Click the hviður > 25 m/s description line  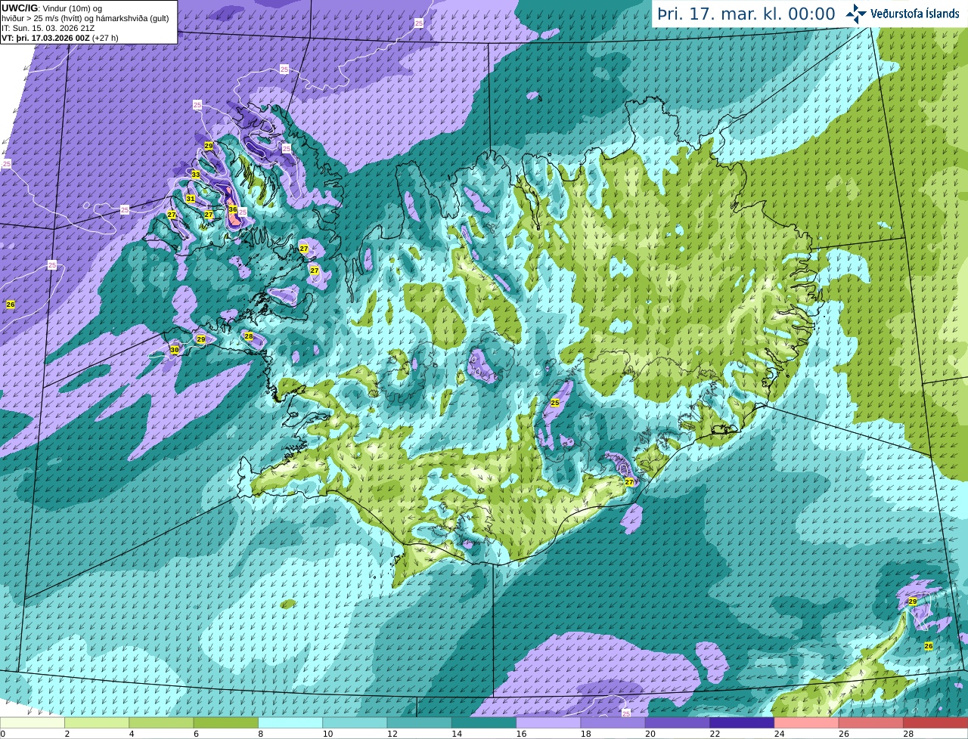85,18
